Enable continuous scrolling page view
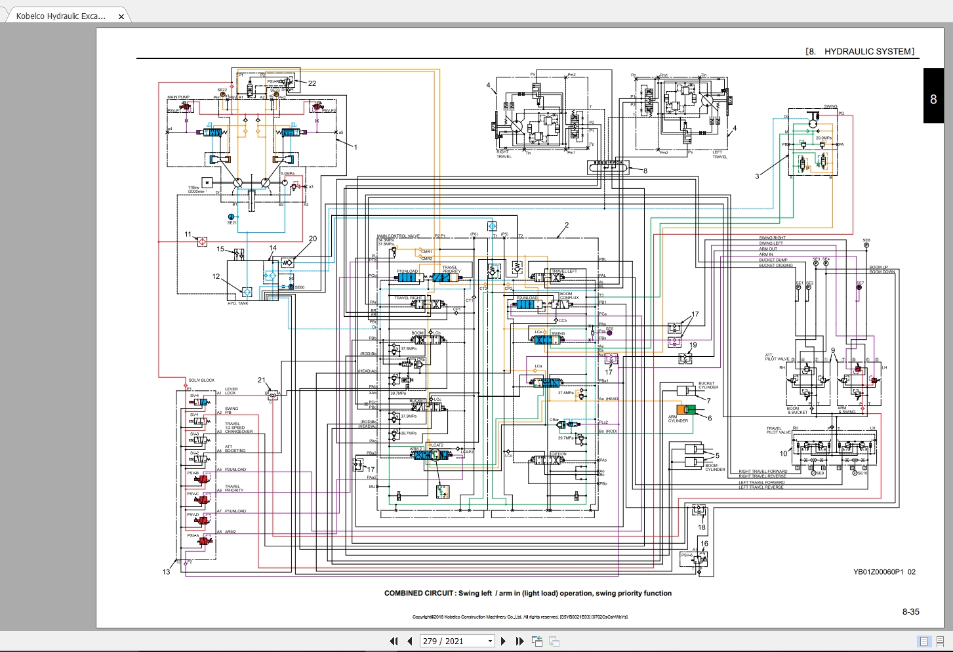The image size is (953, 652). coord(941,642)
